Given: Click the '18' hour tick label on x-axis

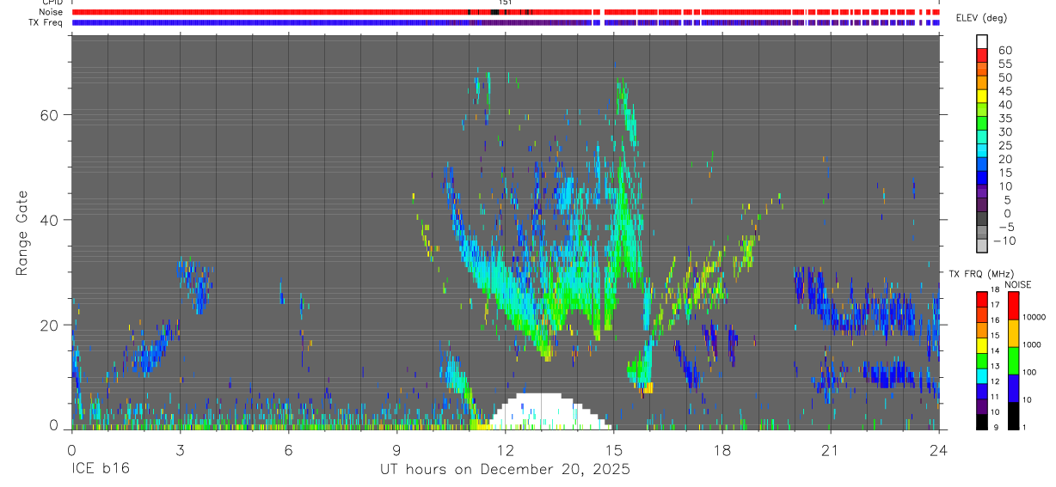Looking at the screenshot, I should coord(721,449).
